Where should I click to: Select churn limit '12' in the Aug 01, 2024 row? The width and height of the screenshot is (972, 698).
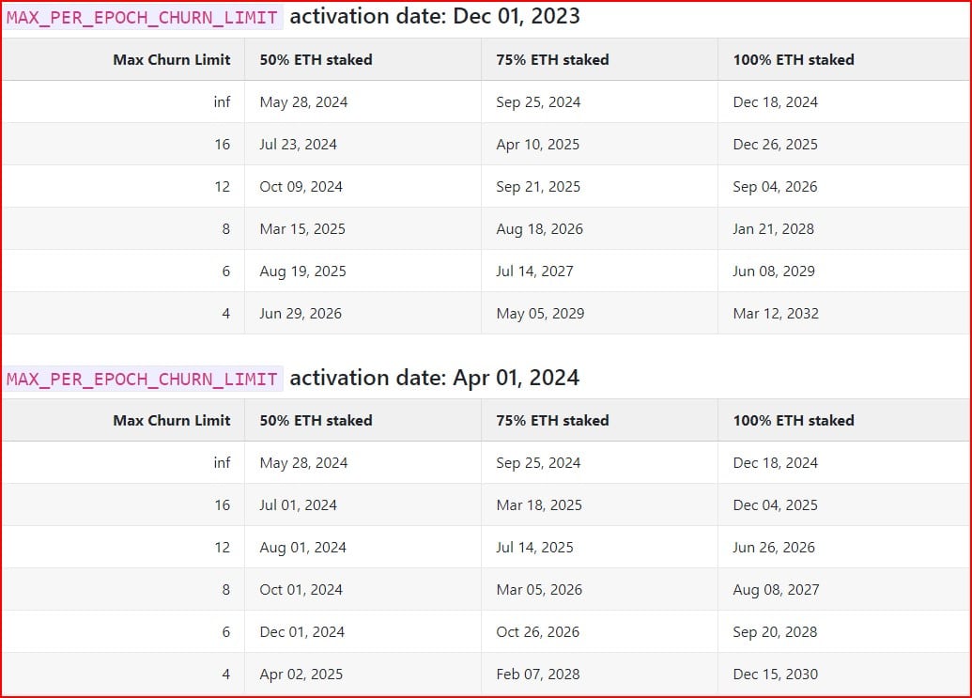point(223,548)
